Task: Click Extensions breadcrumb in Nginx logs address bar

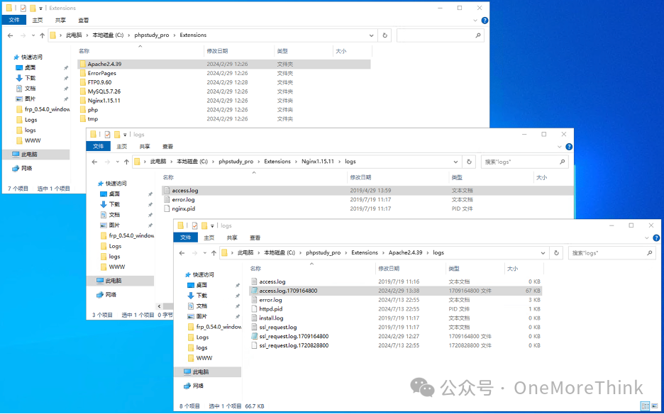Action: tap(277, 162)
